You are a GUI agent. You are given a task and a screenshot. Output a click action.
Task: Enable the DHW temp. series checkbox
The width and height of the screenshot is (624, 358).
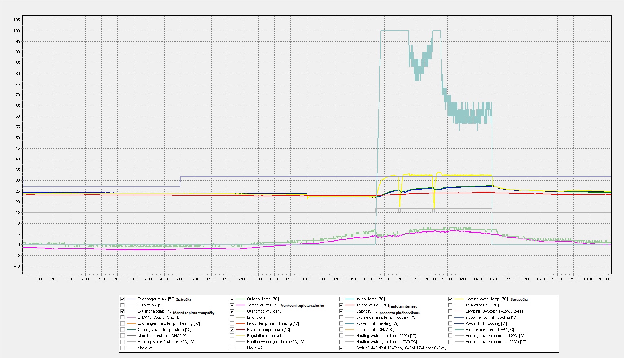[123, 305]
